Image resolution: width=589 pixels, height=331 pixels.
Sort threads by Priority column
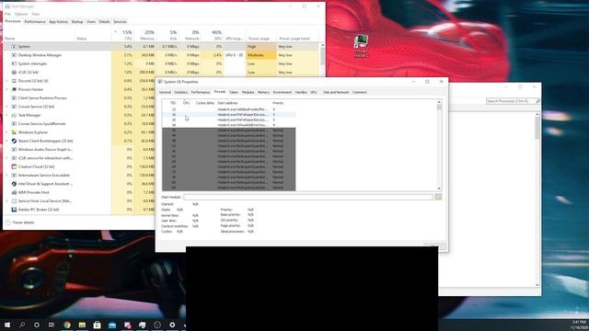coord(283,103)
